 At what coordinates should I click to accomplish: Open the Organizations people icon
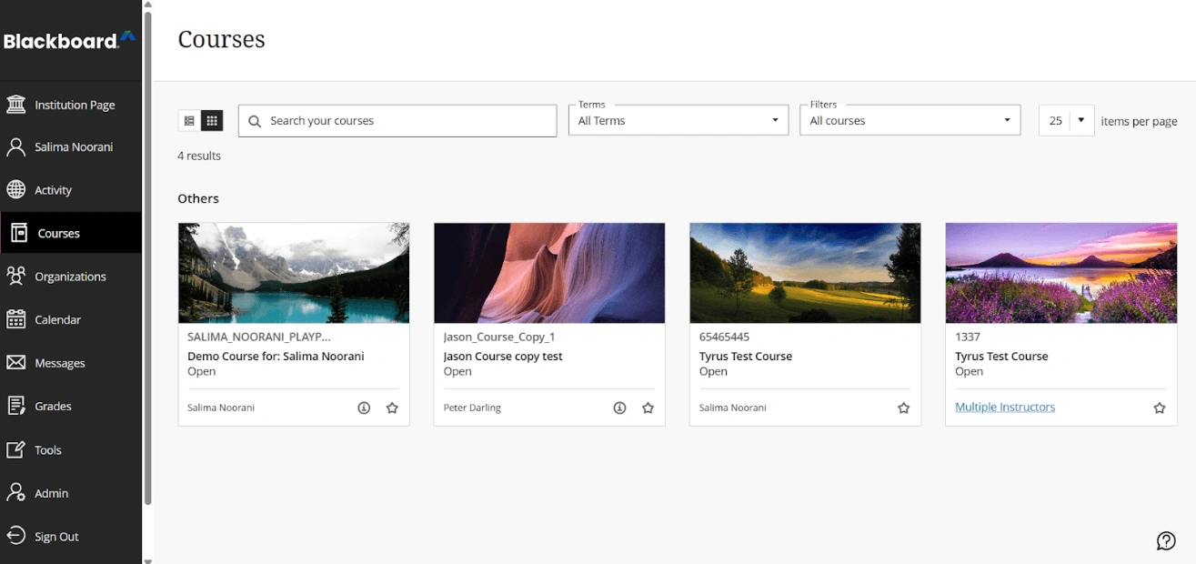click(x=15, y=277)
